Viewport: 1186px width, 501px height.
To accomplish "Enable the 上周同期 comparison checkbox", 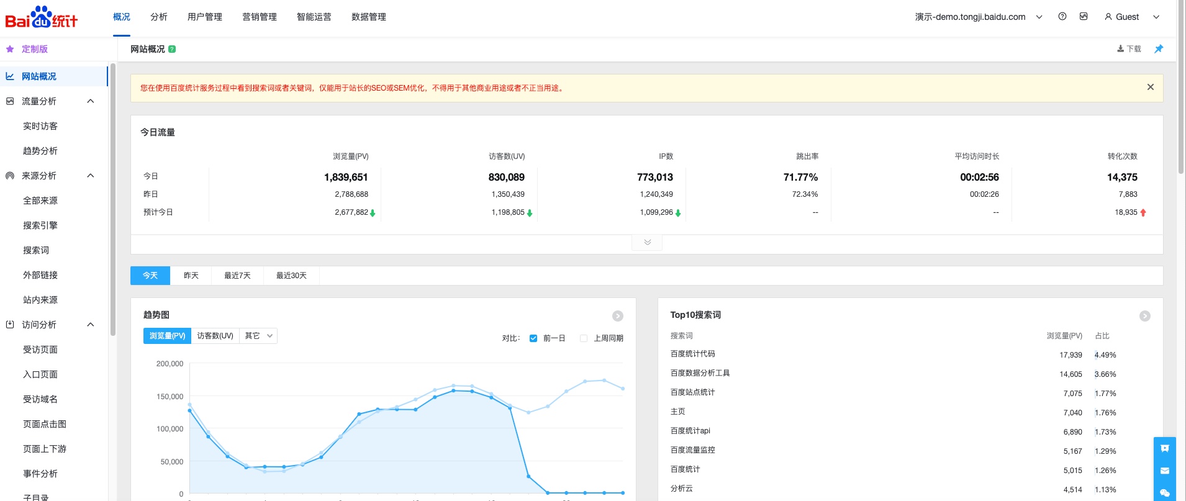I will (x=584, y=338).
